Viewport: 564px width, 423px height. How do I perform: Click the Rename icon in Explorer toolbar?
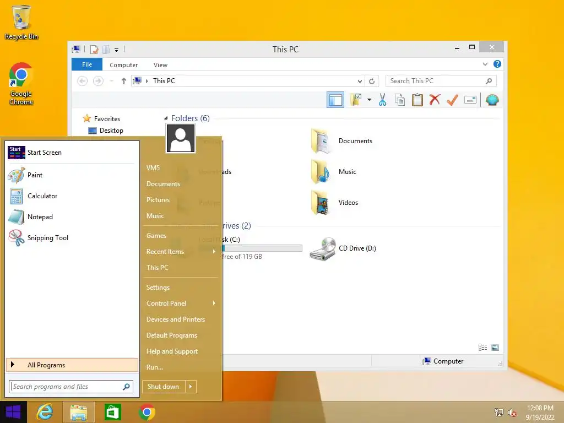tap(470, 100)
